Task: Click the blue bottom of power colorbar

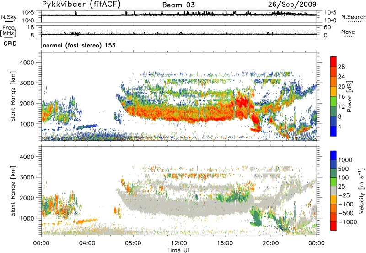Action: click(334, 131)
